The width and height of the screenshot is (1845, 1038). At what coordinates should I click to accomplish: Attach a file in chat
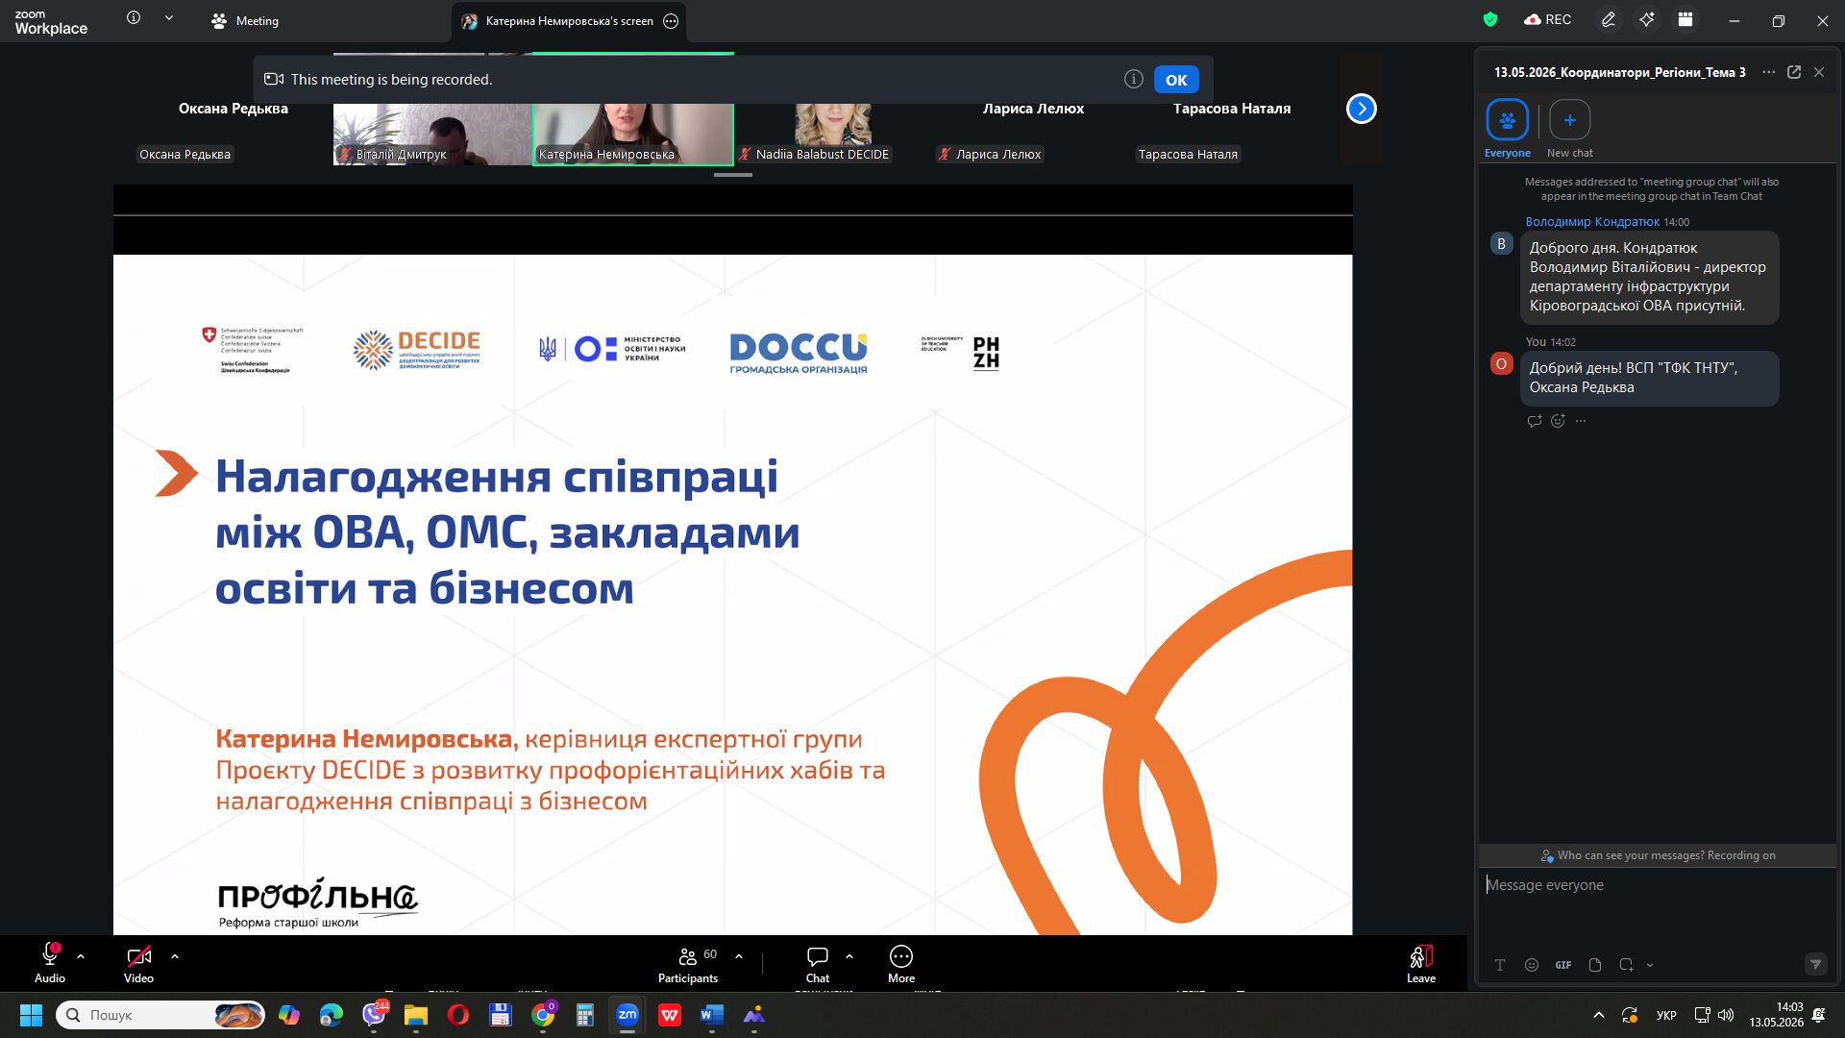click(1595, 965)
